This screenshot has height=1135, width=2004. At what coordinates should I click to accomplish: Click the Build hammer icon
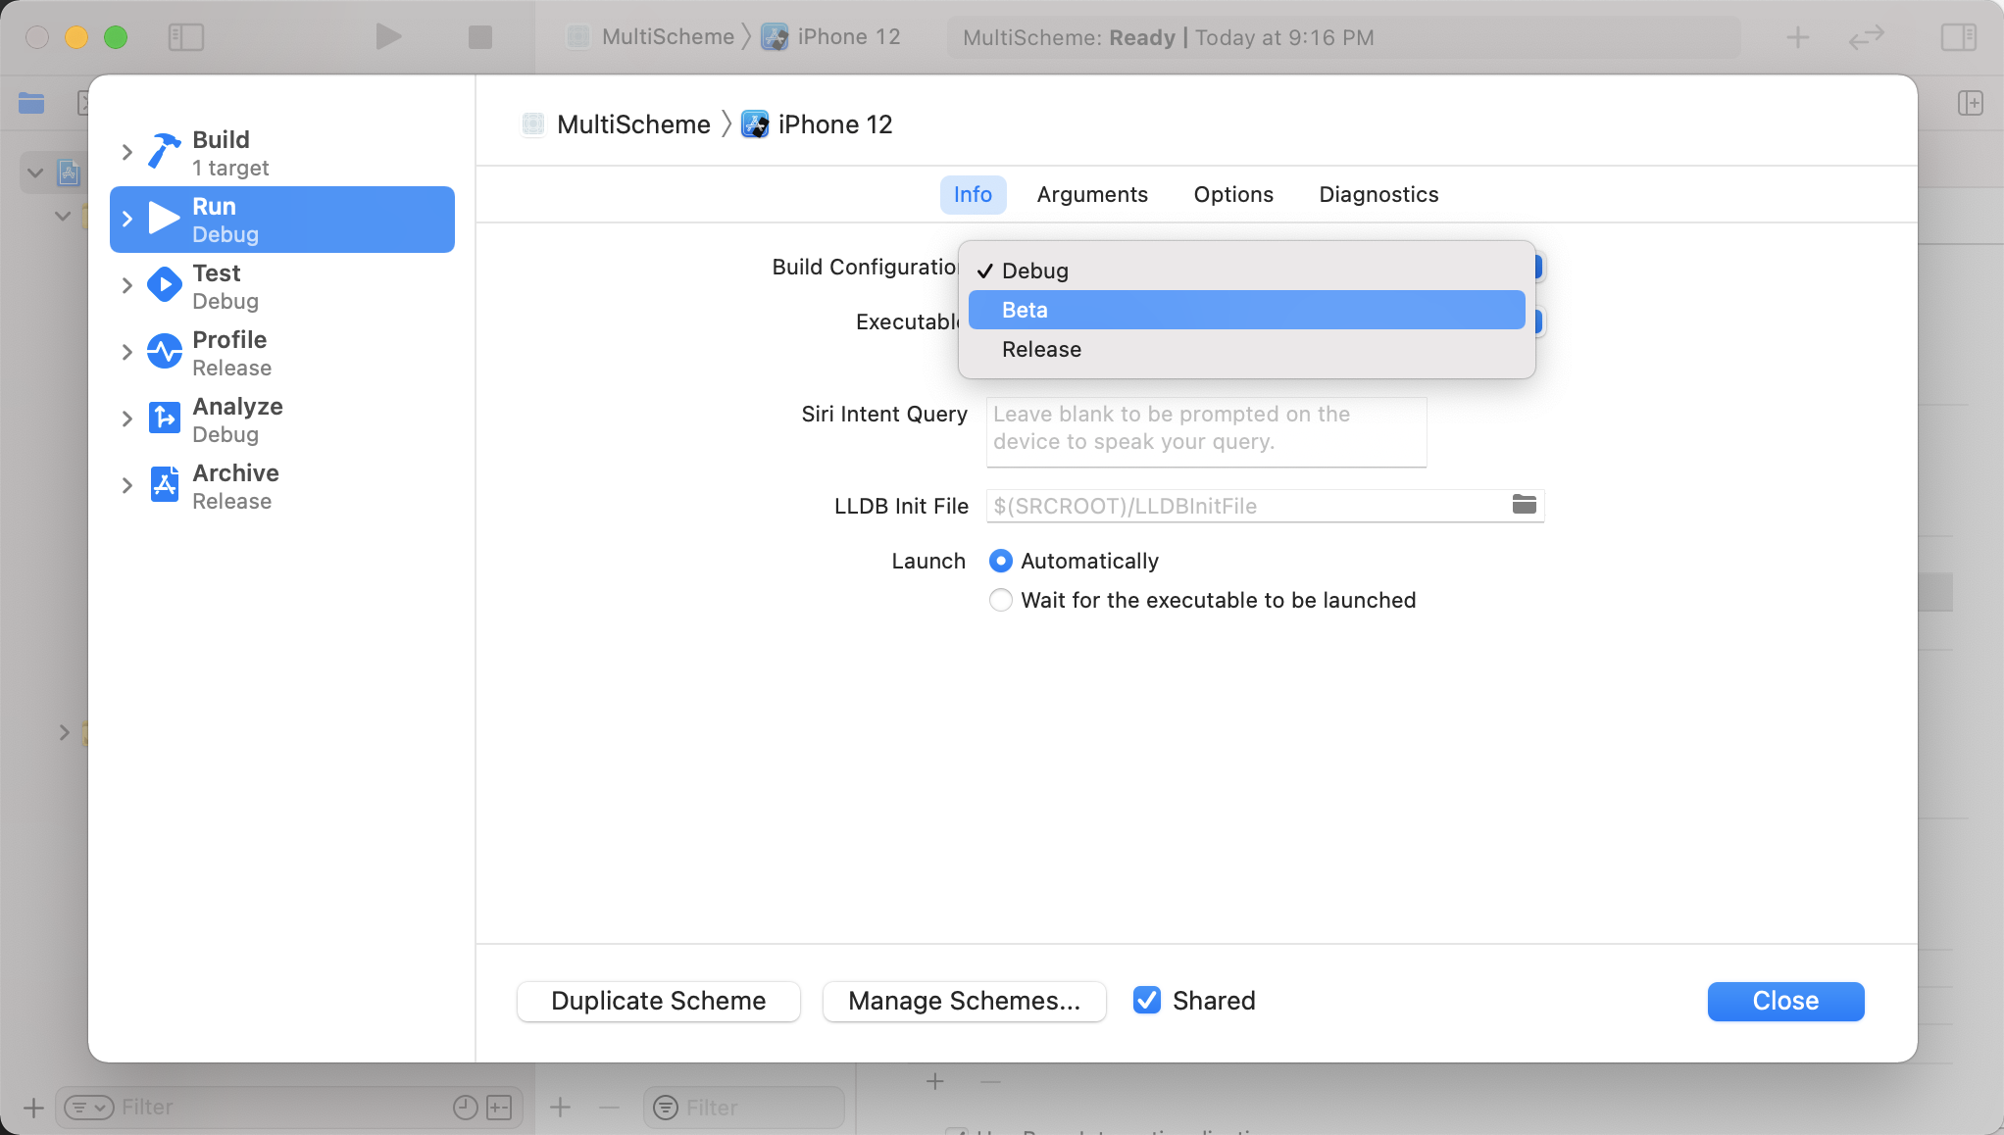tap(164, 152)
